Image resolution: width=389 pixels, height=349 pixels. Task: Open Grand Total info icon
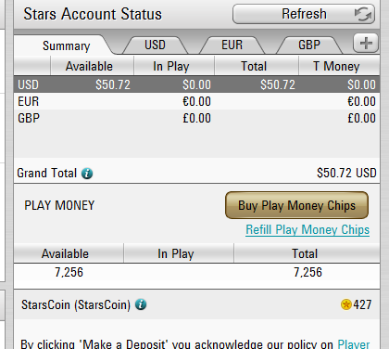coord(87,174)
